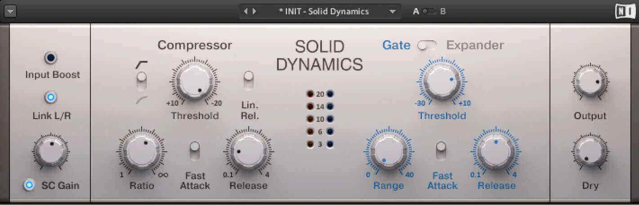This screenshot has width=639, height=205.
Task: Click the Dry knob
Action: 590,151
